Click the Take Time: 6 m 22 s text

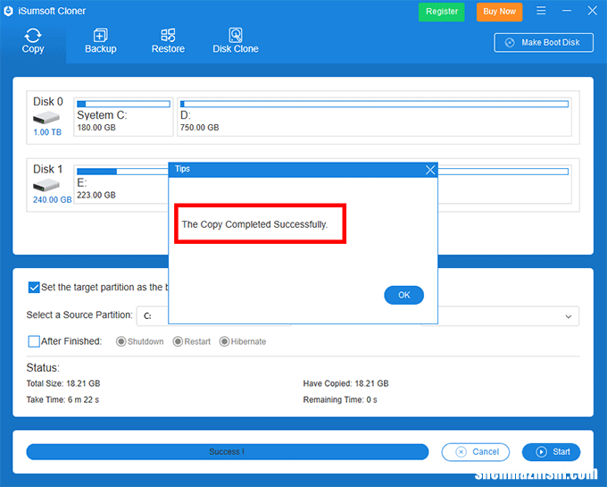(62, 399)
